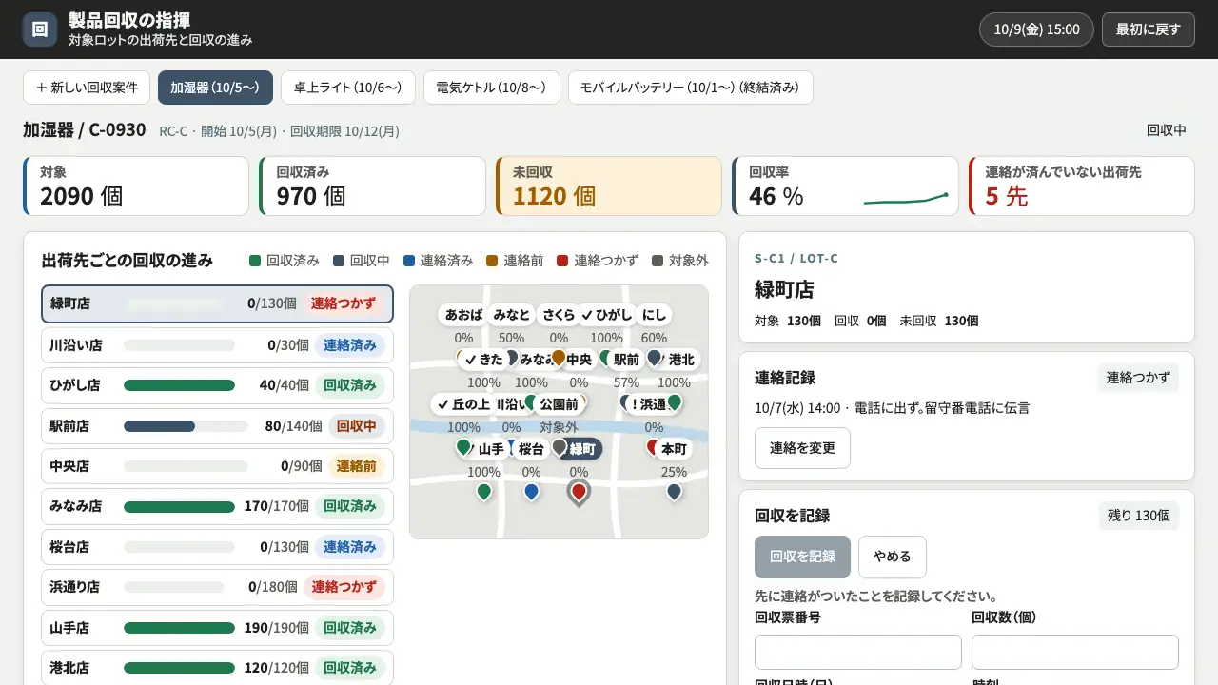Click the highlighted red pin below 緑町's 0%
Image resolution: width=1218 pixels, height=685 pixels.
(579, 493)
